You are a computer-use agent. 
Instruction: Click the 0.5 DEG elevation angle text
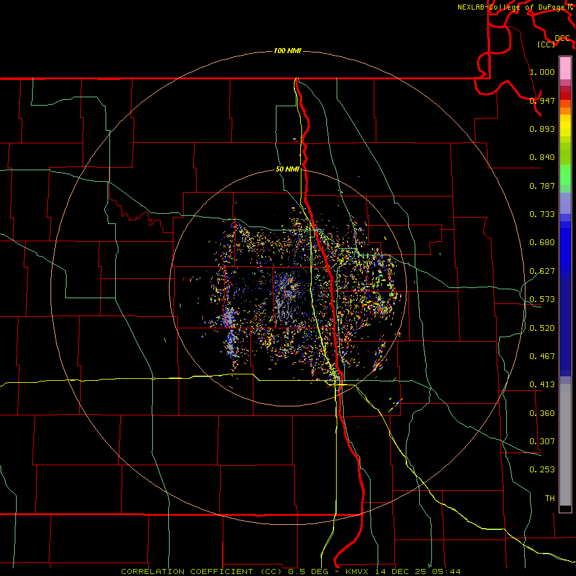point(308,572)
